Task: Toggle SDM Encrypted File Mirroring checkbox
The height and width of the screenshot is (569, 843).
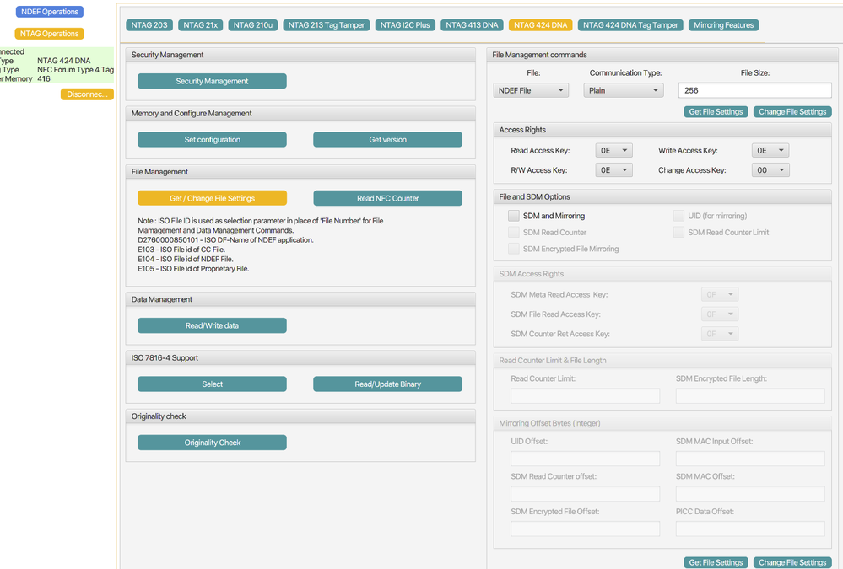Action: (513, 249)
